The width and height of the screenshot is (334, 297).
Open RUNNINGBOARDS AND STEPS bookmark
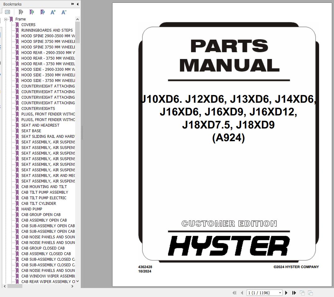(47, 30)
